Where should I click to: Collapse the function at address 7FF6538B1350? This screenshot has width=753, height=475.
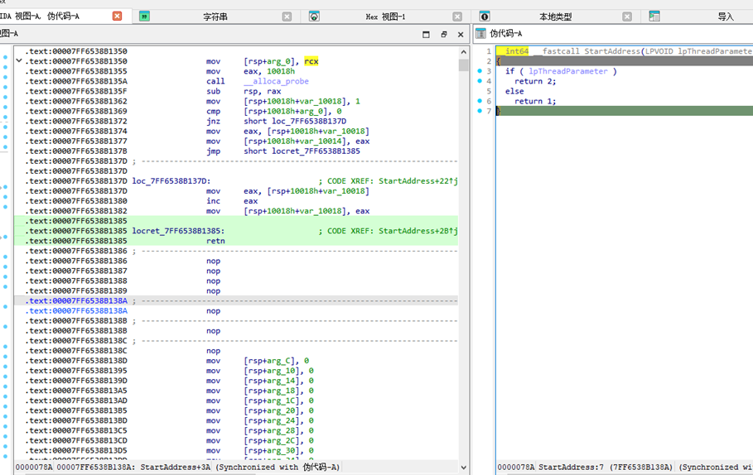pyautogui.click(x=19, y=61)
